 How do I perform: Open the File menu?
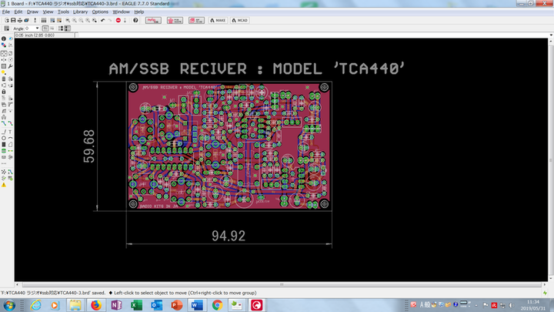5,12
